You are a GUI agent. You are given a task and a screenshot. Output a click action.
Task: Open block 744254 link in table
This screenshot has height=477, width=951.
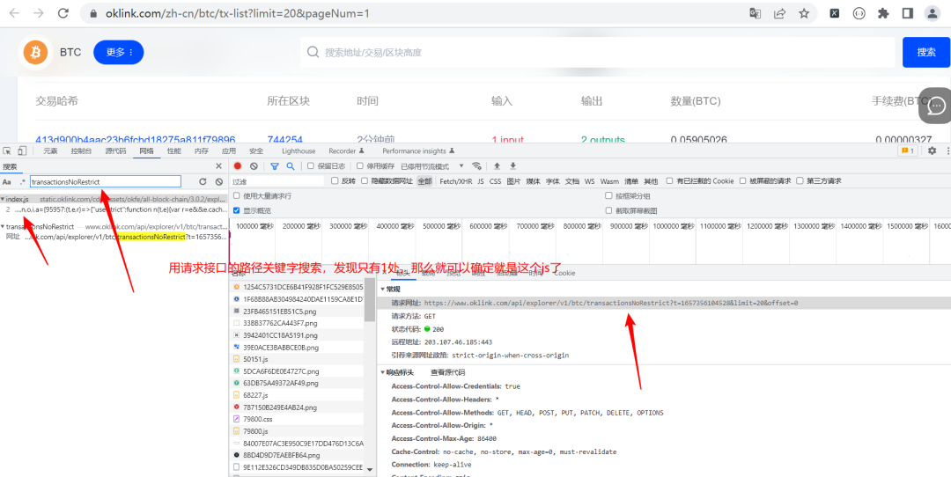coord(284,141)
